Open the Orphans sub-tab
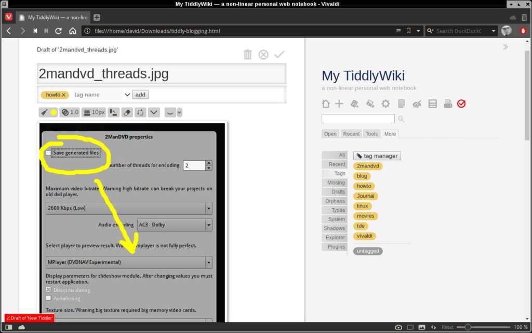This screenshot has height=333, width=532. [335, 201]
